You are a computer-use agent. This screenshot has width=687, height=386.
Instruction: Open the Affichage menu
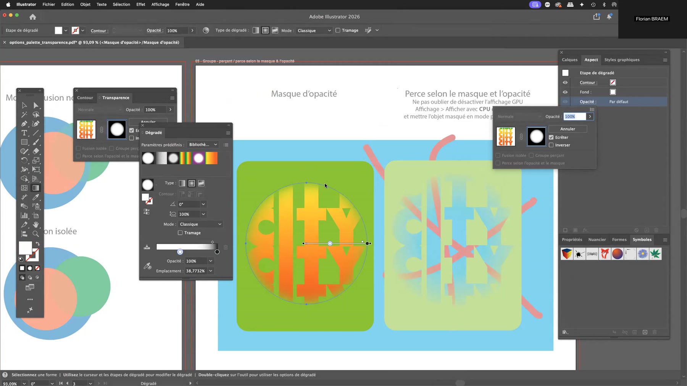click(160, 5)
